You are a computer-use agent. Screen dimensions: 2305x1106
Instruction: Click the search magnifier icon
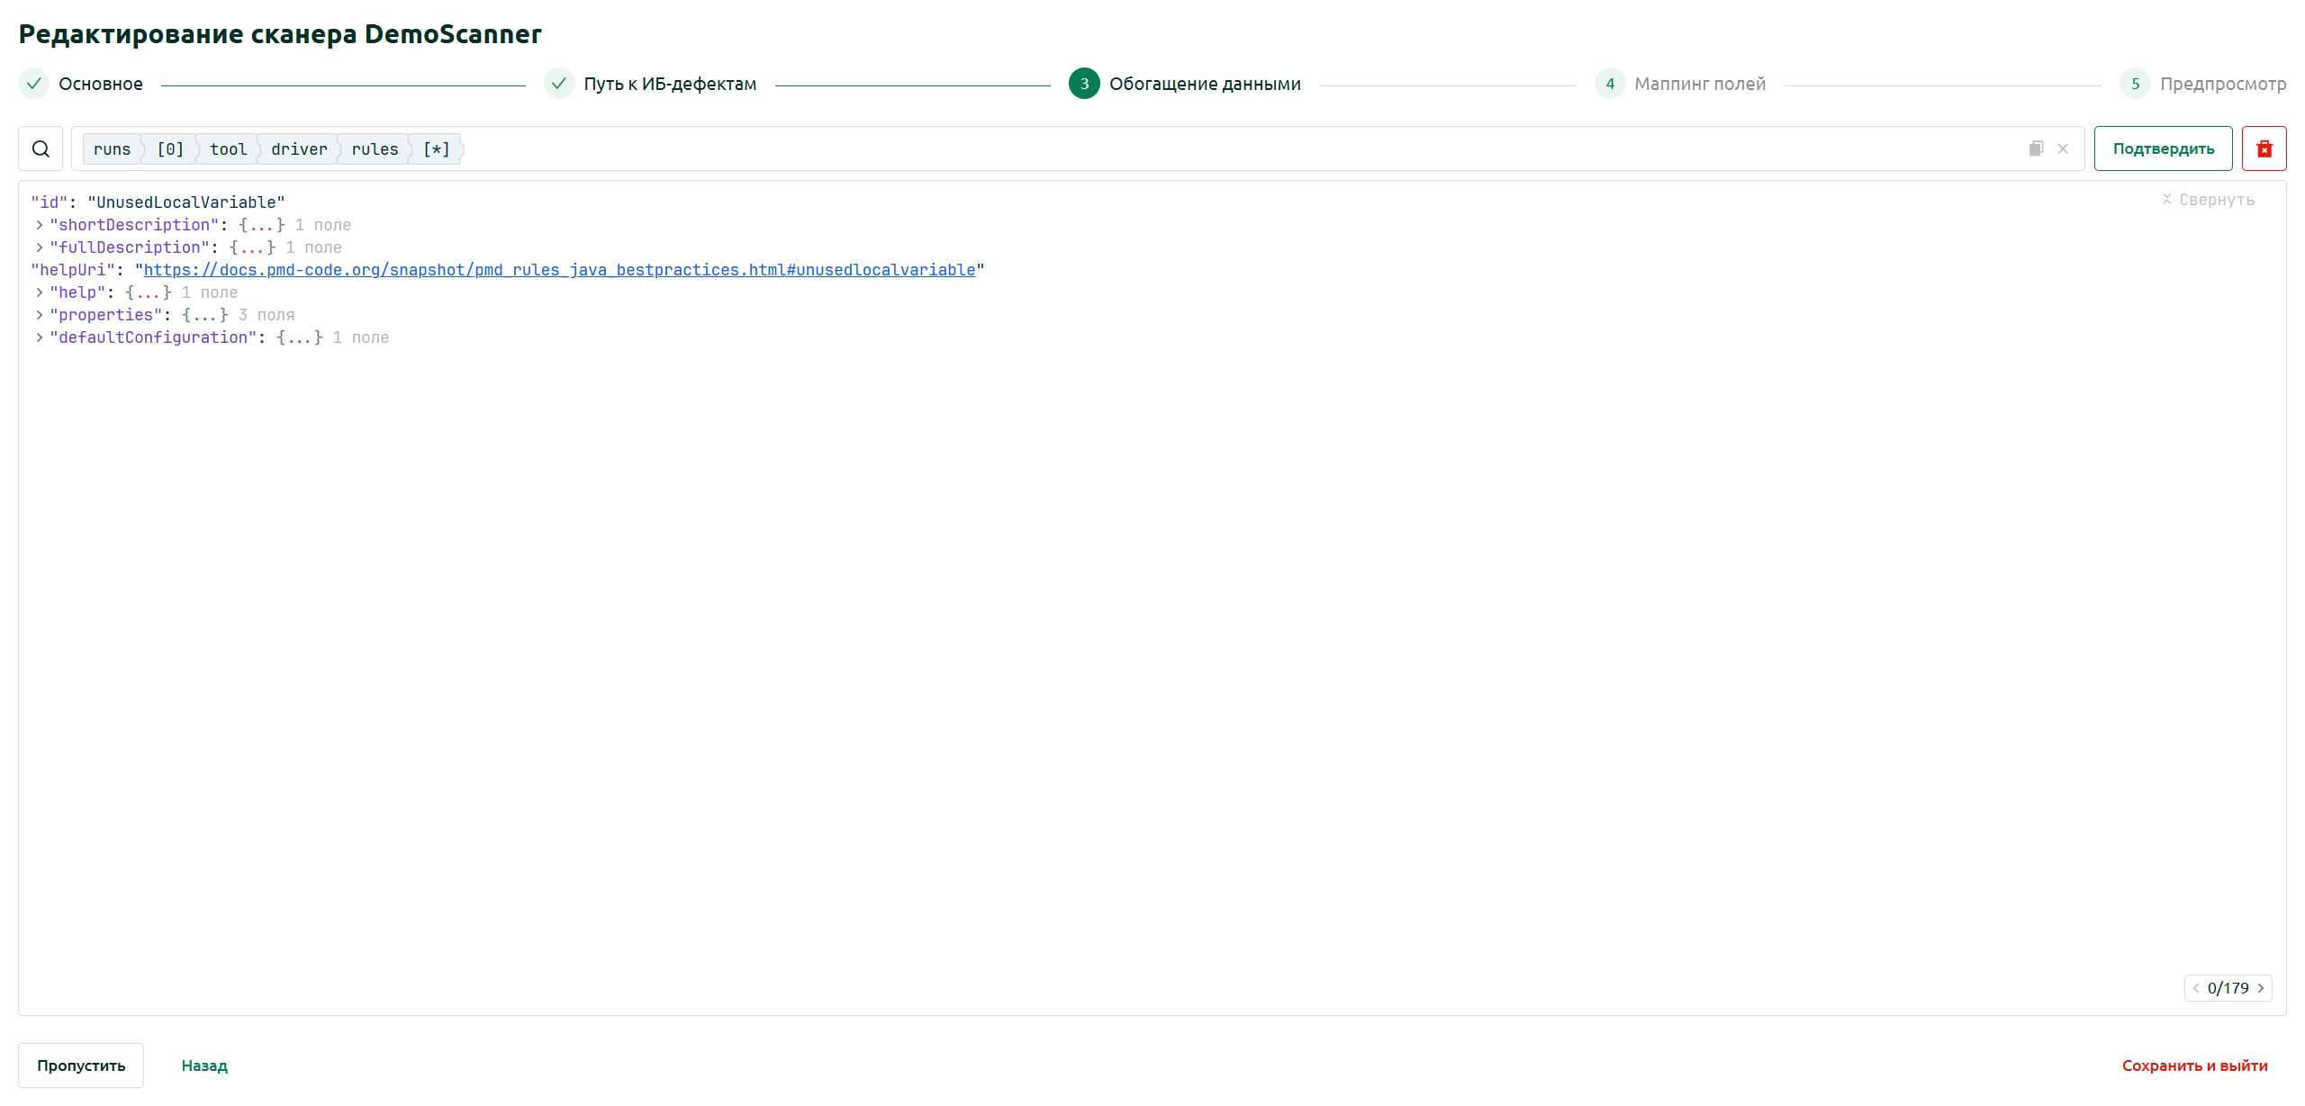(41, 148)
